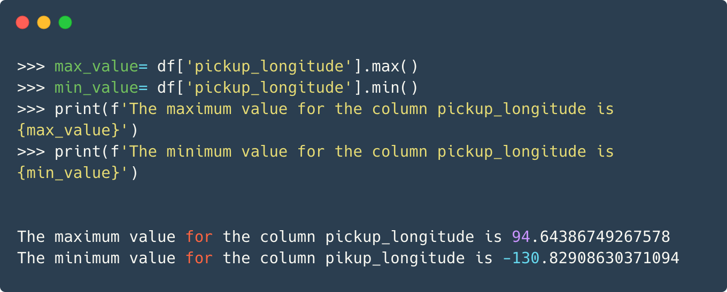
Task: Click the green min_value variable assignment
Action: (x=96, y=88)
